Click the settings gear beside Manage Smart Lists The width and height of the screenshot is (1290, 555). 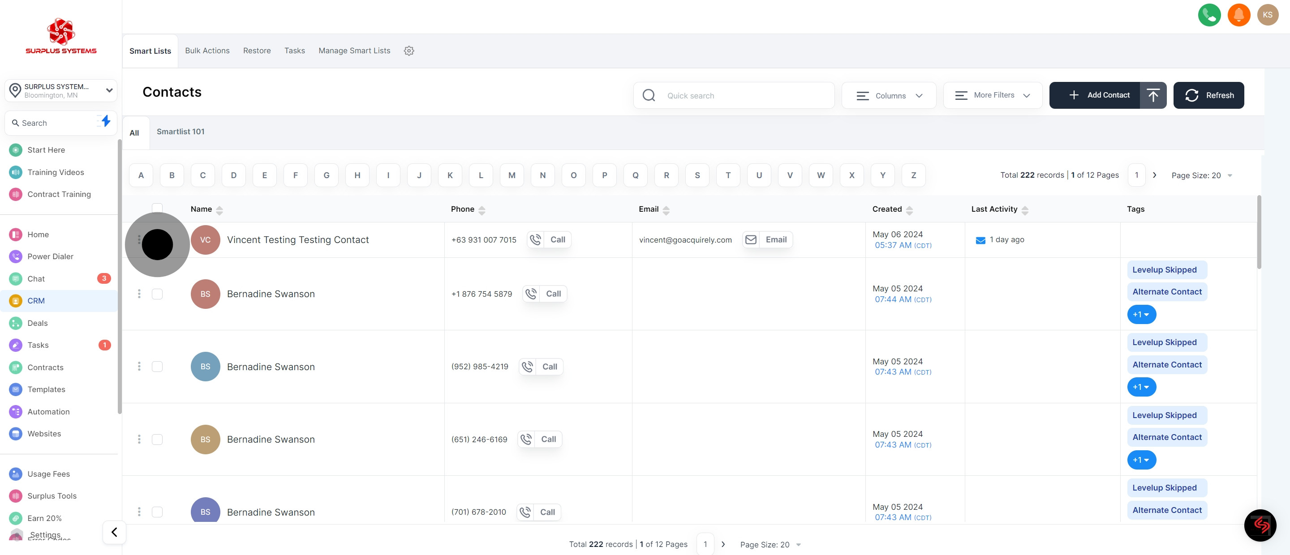coord(408,51)
